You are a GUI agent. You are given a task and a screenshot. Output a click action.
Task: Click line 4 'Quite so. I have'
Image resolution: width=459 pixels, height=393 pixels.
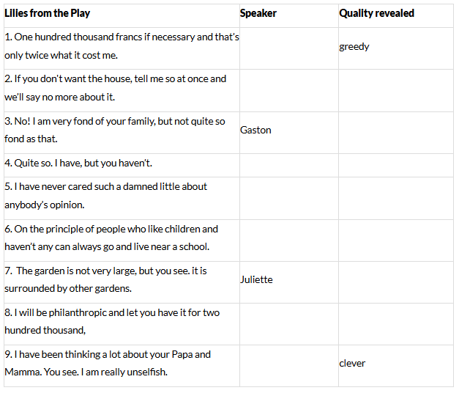78,163
